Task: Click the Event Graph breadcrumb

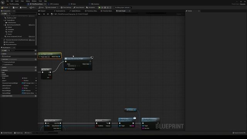Action: [x=83, y=14]
